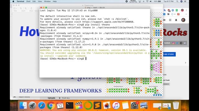The height and width of the screenshot is (111, 199).
Task: Open the YouTube account avatar in Chrome
Action: pyautogui.click(x=183, y=20)
